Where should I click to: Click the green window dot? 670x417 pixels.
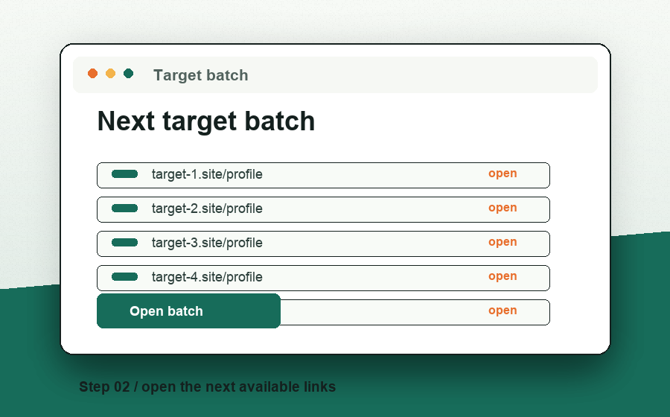(129, 74)
